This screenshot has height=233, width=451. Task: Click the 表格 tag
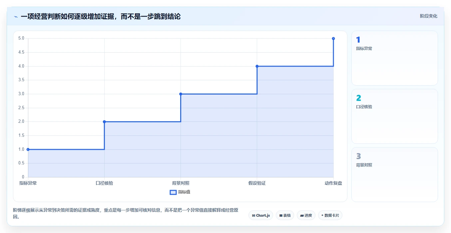click(x=285, y=215)
